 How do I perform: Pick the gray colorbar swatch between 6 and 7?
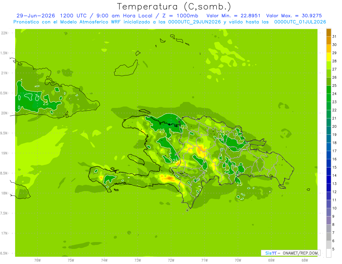coord(329,237)
